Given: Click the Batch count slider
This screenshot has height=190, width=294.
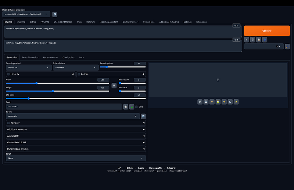Looking at the screenshot, I should pyautogui.click(x=132, y=83).
